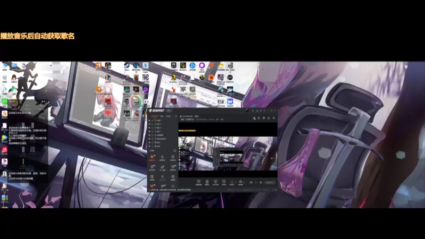Click the share icon in live companion

click(x=274, y=118)
